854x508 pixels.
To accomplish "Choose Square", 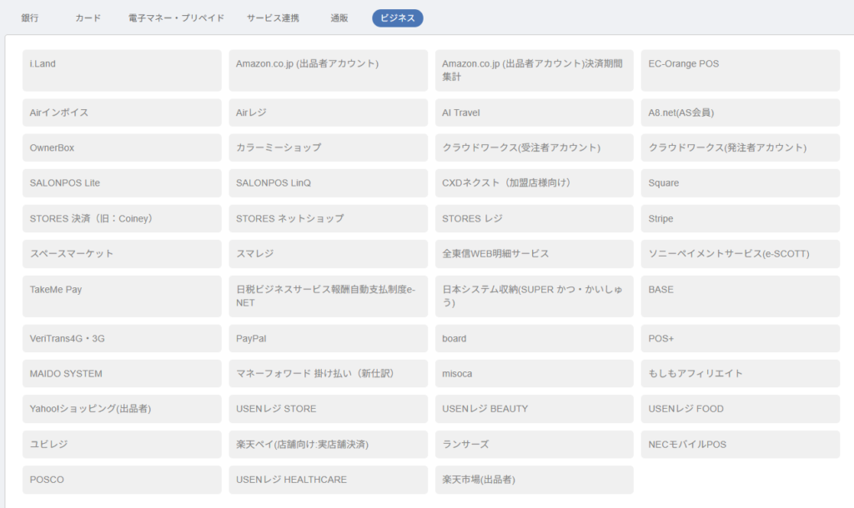I will pos(741,182).
